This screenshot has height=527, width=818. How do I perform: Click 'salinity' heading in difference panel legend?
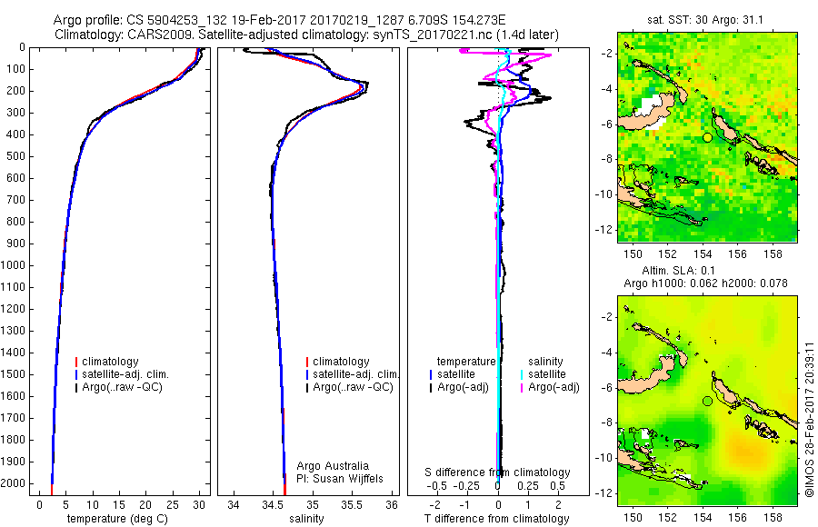pos(545,362)
